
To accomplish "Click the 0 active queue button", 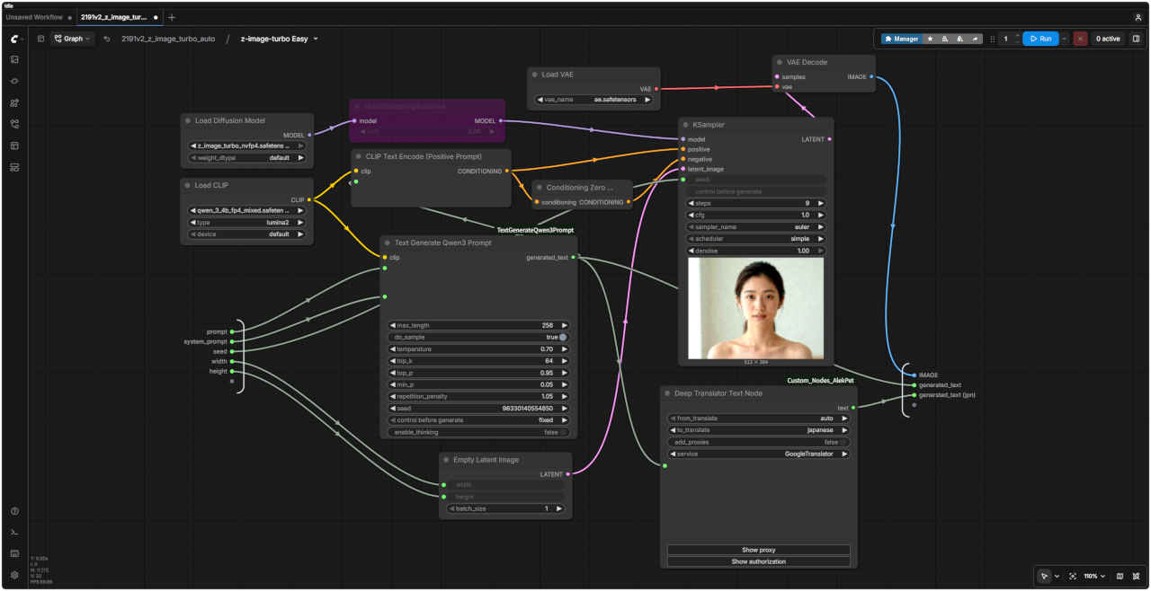I will click(1108, 39).
